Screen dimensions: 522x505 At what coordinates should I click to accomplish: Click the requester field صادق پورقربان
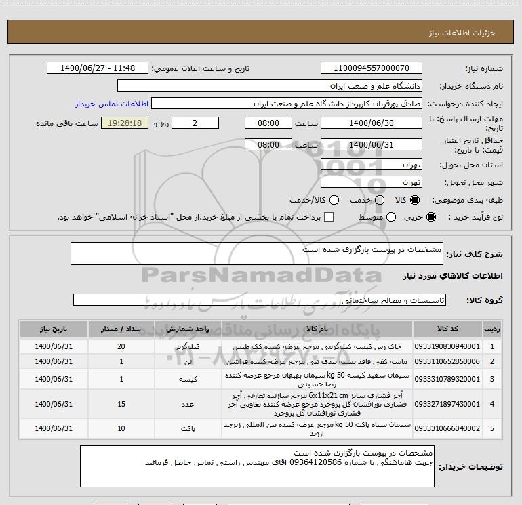click(287, 104)
